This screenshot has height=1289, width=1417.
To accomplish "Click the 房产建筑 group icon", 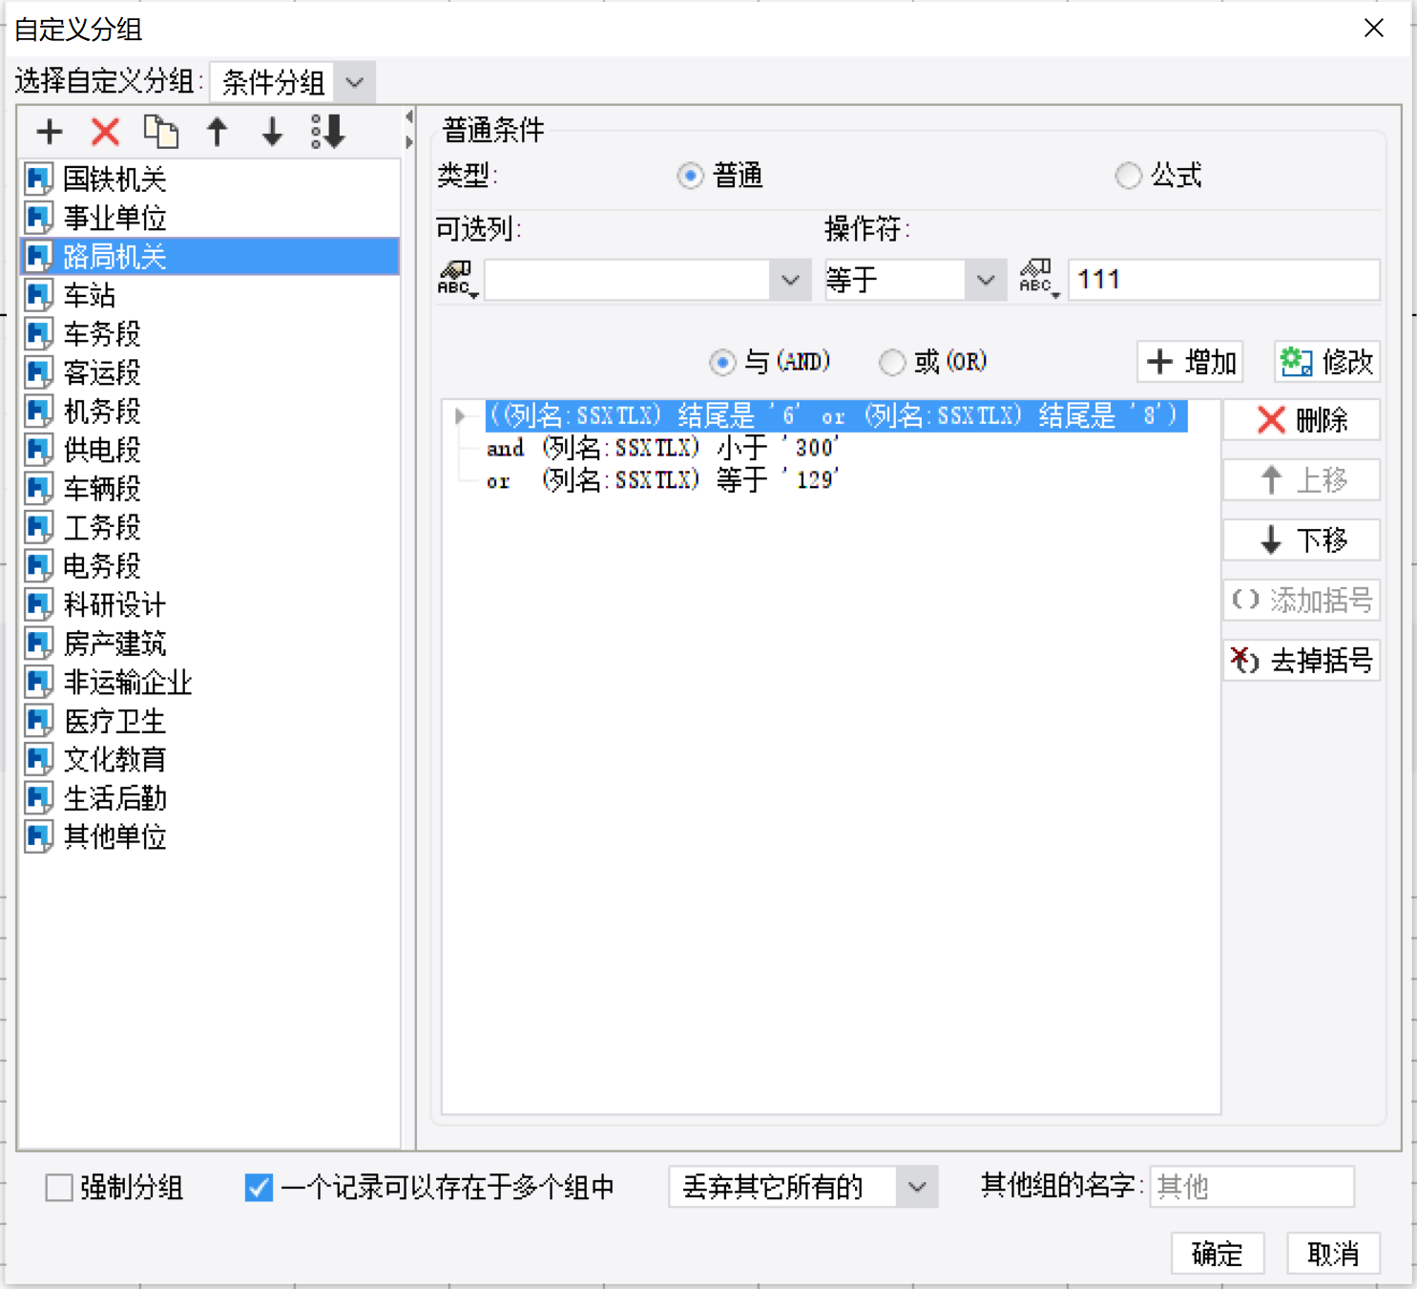I will (39, 644).
